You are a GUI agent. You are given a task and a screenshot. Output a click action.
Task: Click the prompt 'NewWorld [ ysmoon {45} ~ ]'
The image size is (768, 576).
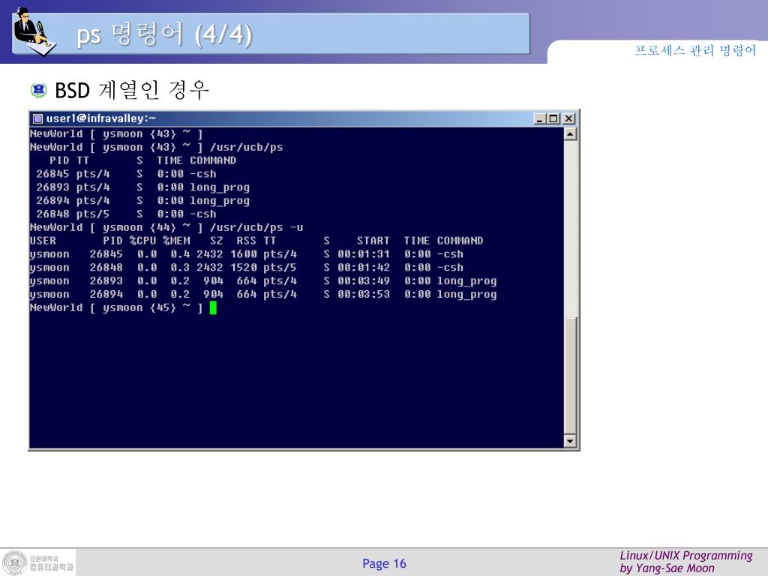116,307
